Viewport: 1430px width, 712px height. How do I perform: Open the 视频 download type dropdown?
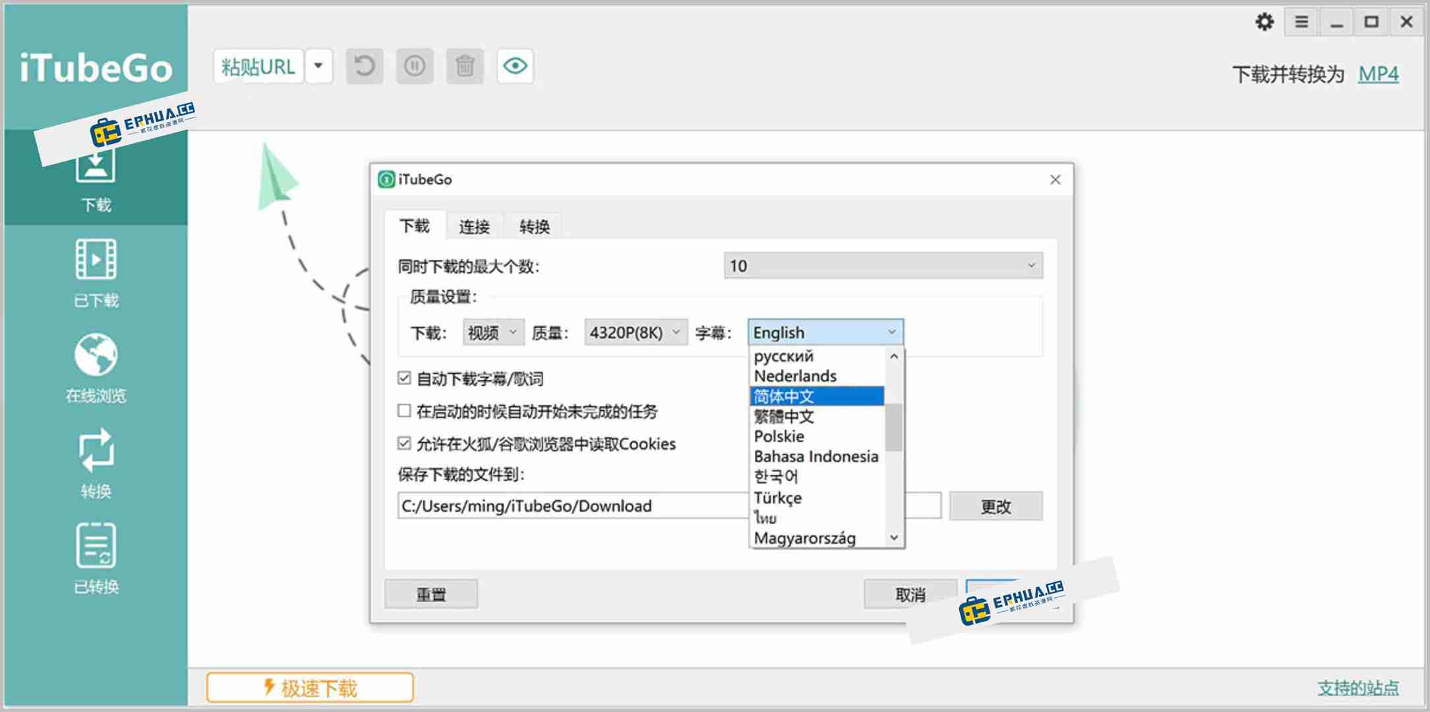(493, 333)
